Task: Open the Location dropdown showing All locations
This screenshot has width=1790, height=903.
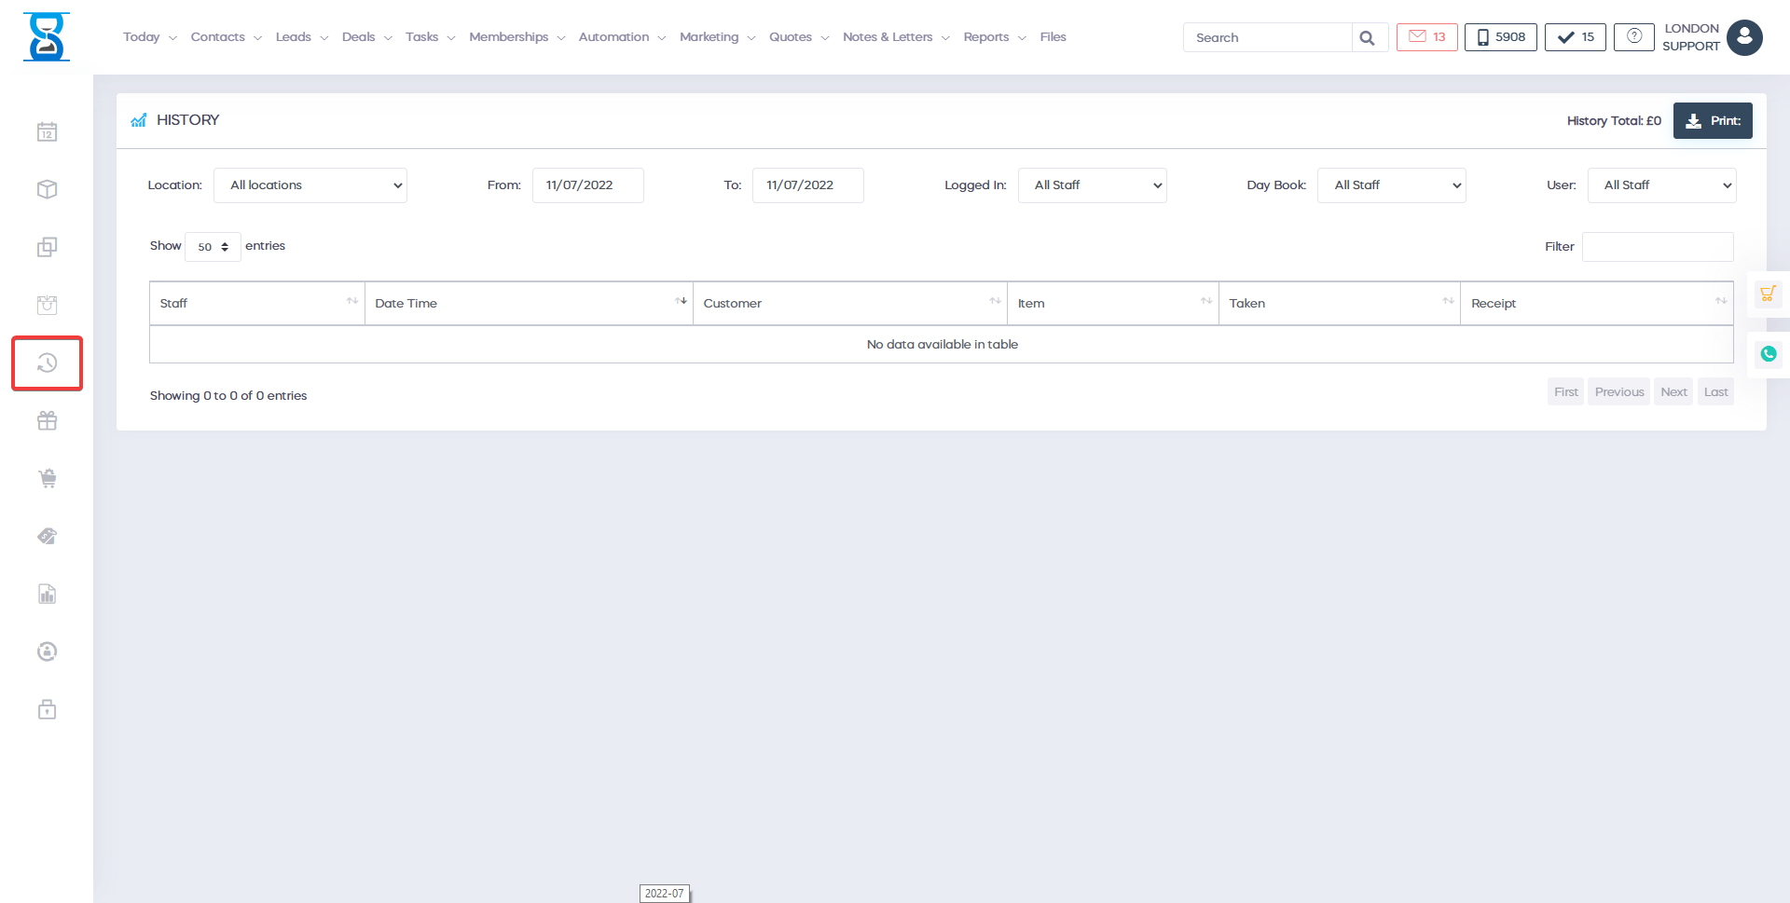Action: pos(310,185)
